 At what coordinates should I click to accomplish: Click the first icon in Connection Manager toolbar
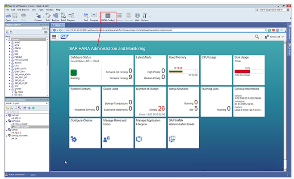click(7, 108)
